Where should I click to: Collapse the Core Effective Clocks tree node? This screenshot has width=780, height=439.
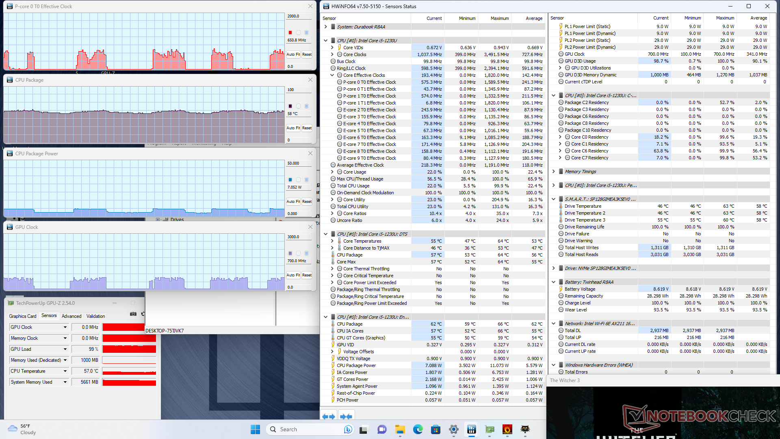click(x=332, y=75)
